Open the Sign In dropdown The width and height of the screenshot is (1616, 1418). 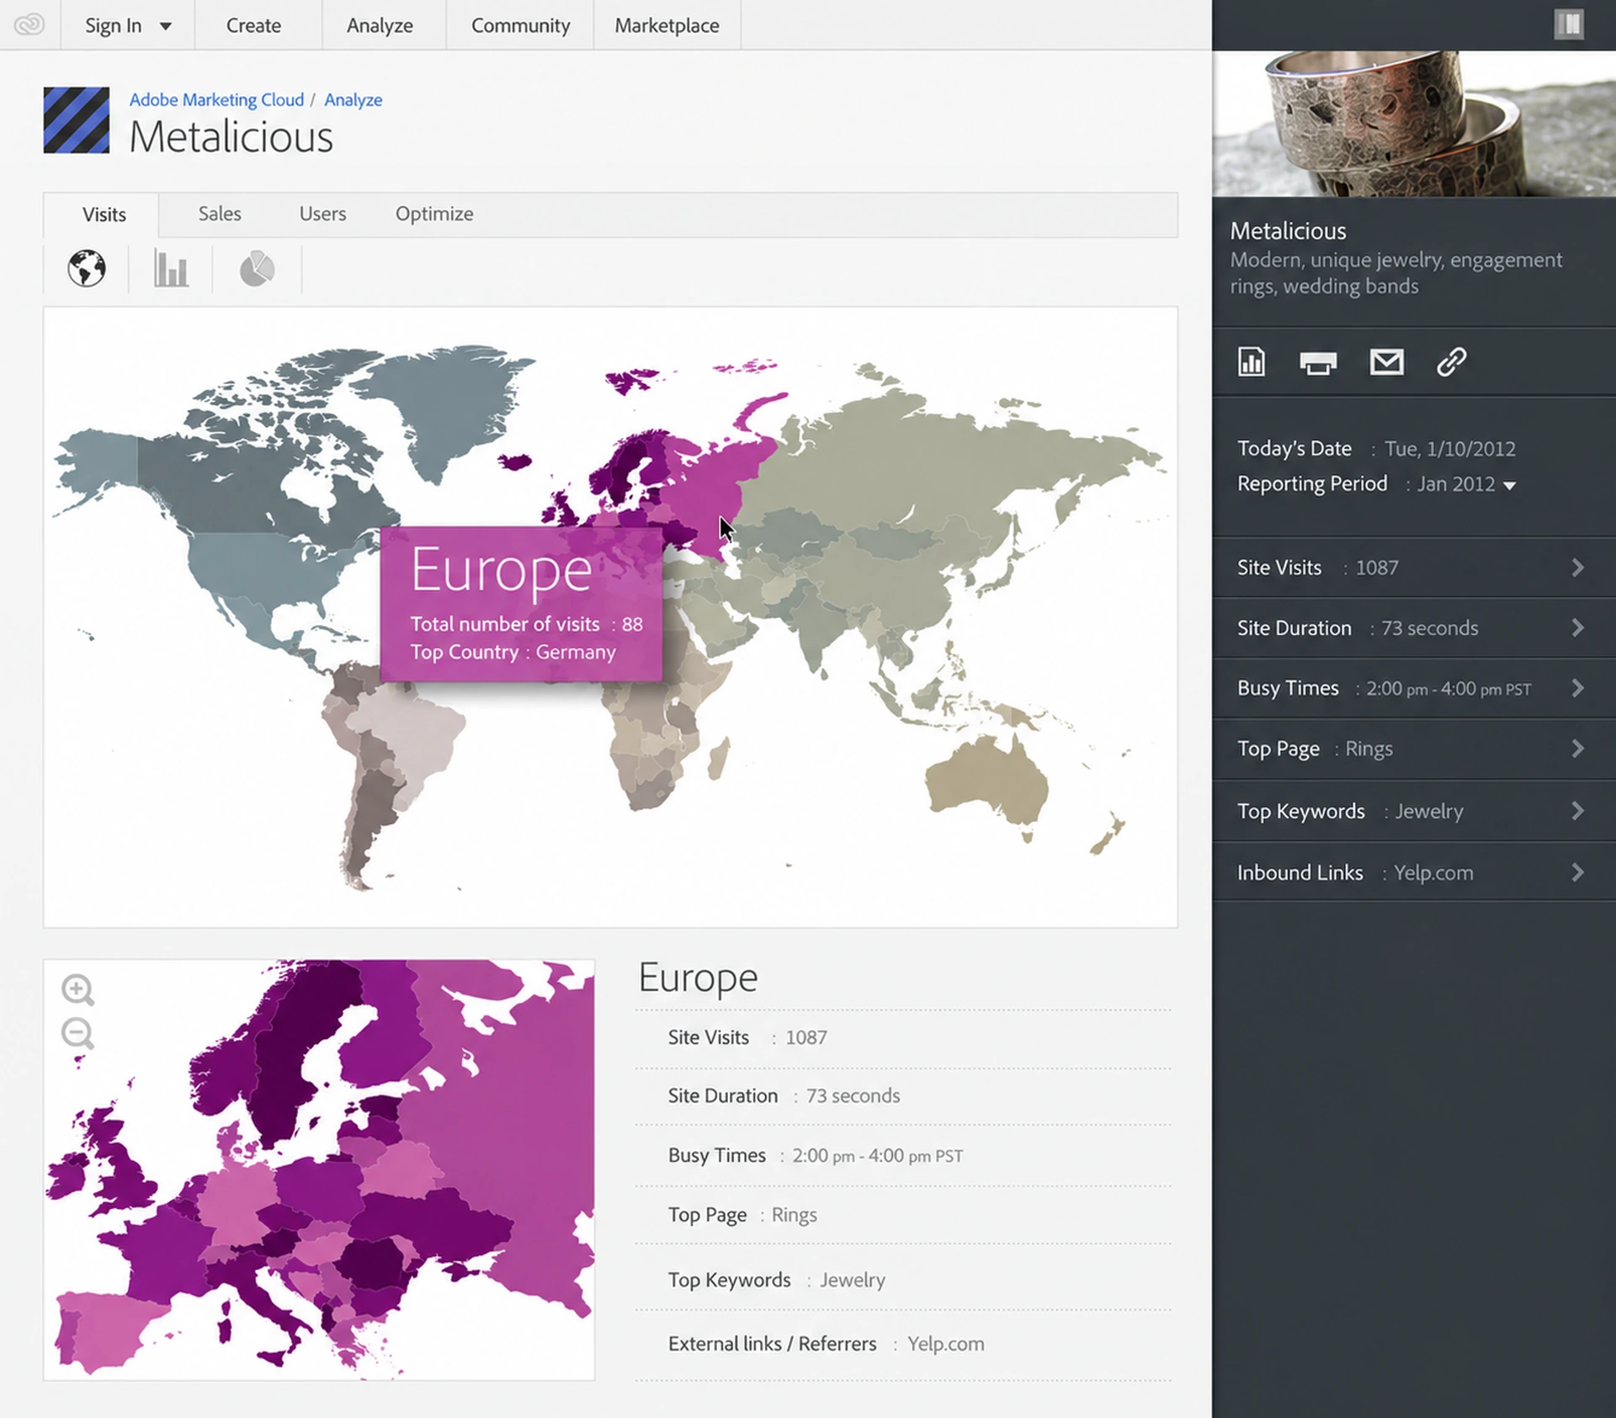pos(128,25)
